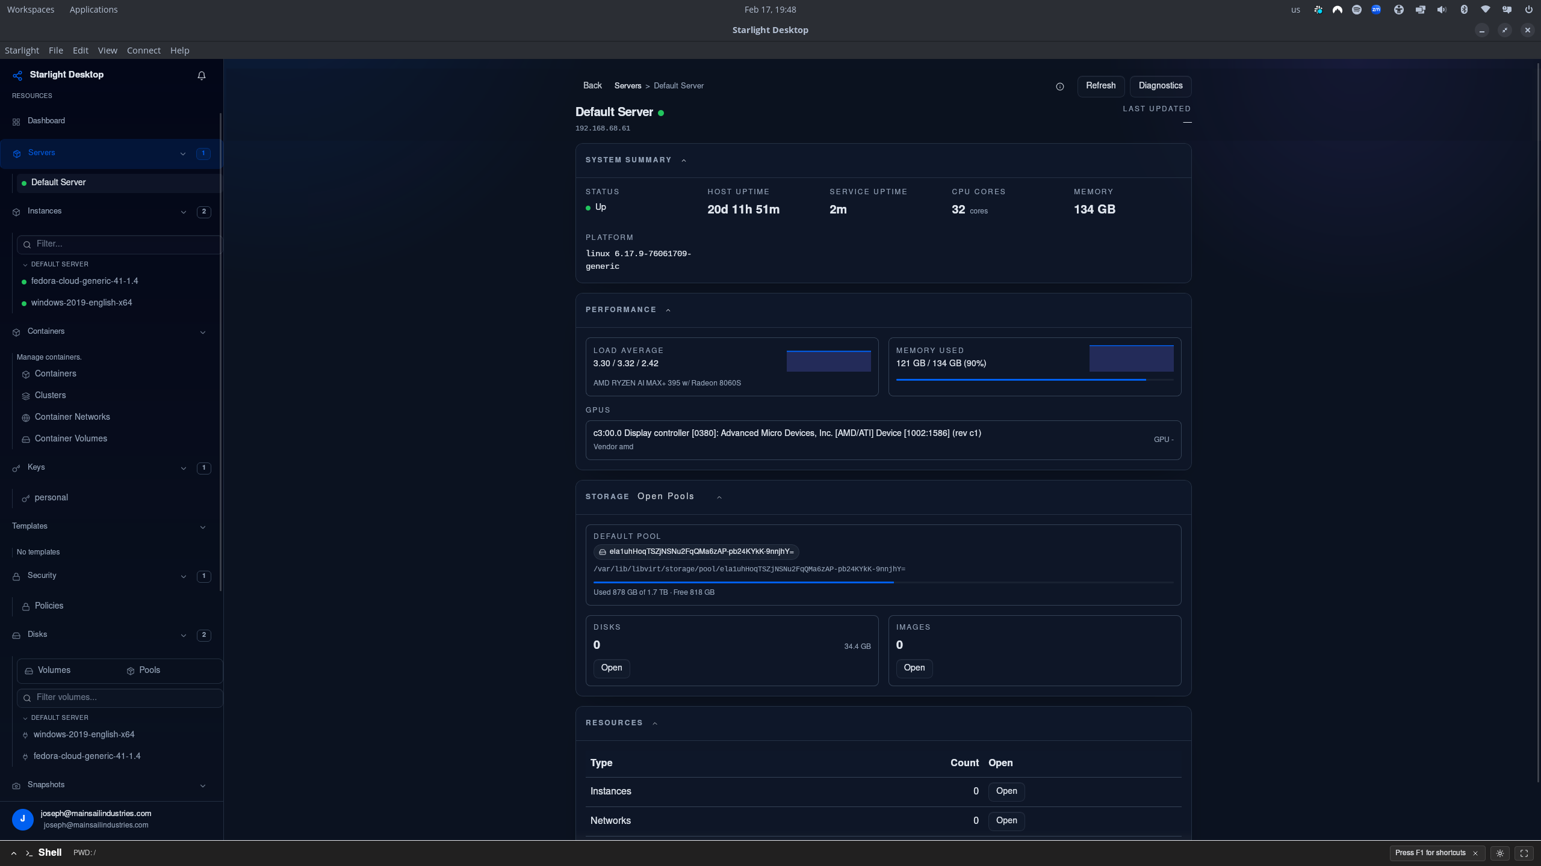Open the Edit menu

tap(81, 51)
